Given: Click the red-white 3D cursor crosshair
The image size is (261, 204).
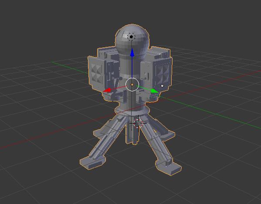Looking at the screenshot, I should tap(138, 123).
